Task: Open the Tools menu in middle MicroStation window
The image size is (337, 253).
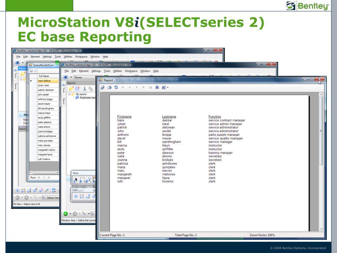Action: 107,71
